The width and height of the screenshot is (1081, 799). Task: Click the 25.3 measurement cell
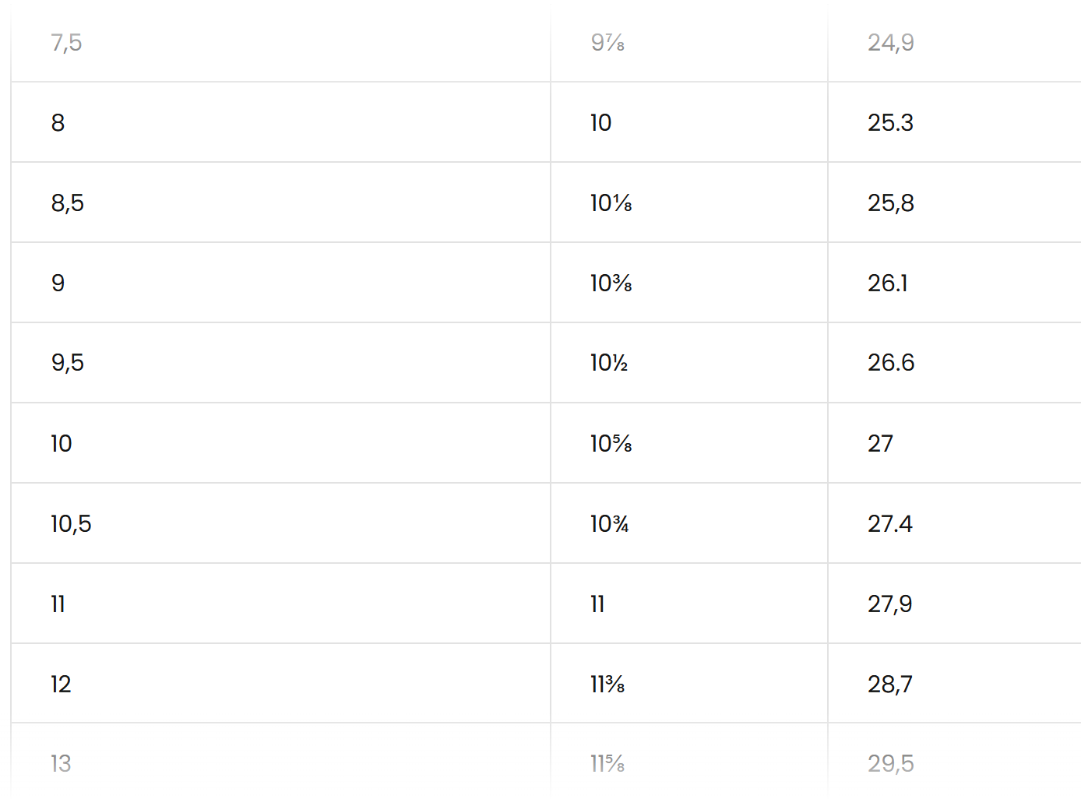click(x=890, y=123)
